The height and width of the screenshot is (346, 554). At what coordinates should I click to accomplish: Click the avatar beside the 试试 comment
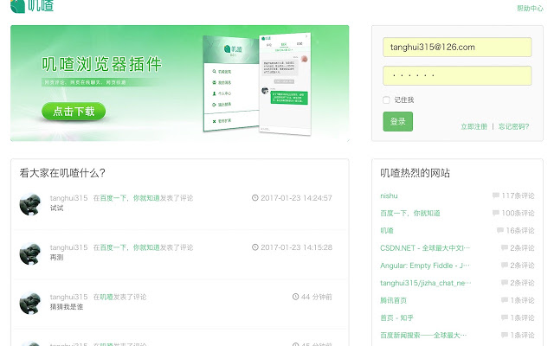pyautogui.click(x=30, y=204)
